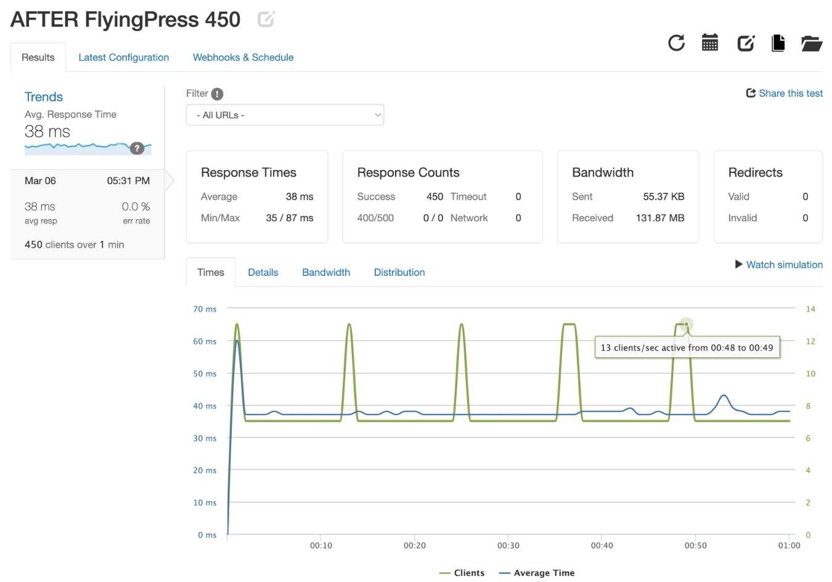Click the 00:30 x-axis label
Screen dimensions: 832x582
pos(508,545)
